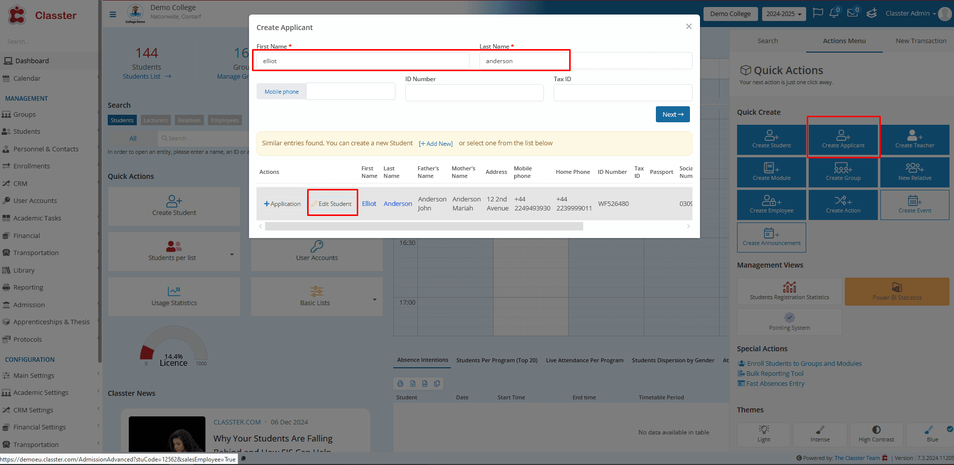Screen dimensions: 954x465
Task: Click the horizontal scrollbar in results table
Action: (x=424, y=226)
